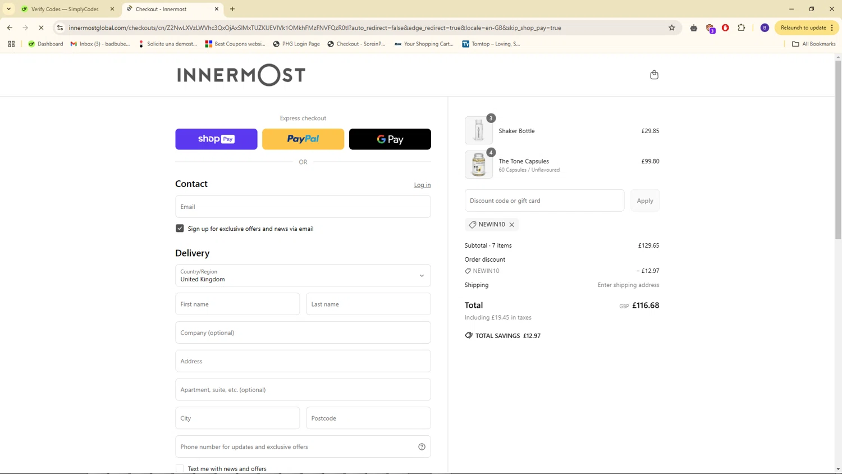Focus Discount code or gift card field
The height and width of the screenshot is (474, 842).
coord(544,200)
